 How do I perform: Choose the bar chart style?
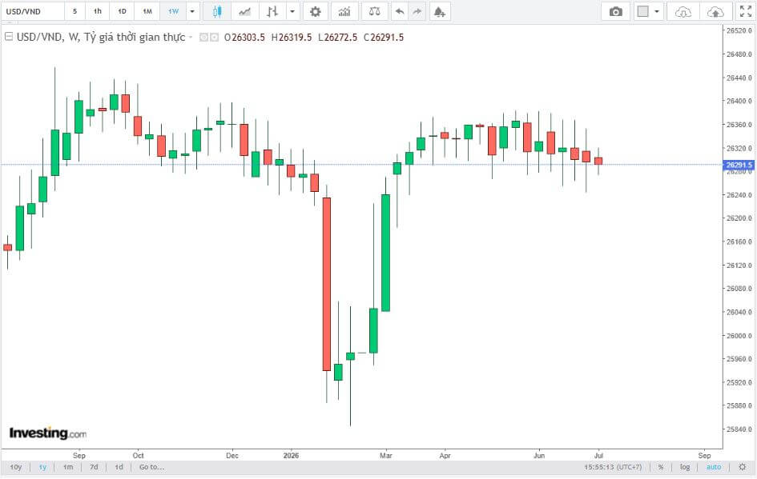pos(272,11)
